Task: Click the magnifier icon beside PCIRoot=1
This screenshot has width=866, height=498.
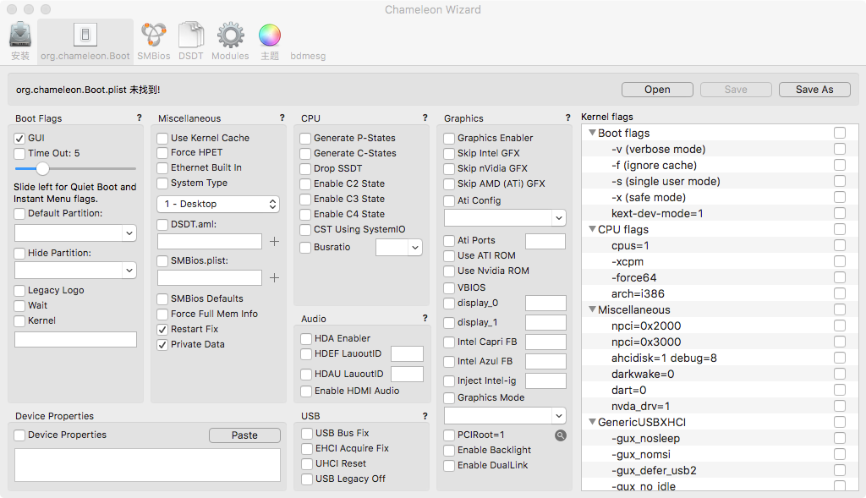Action: point(561,435)
